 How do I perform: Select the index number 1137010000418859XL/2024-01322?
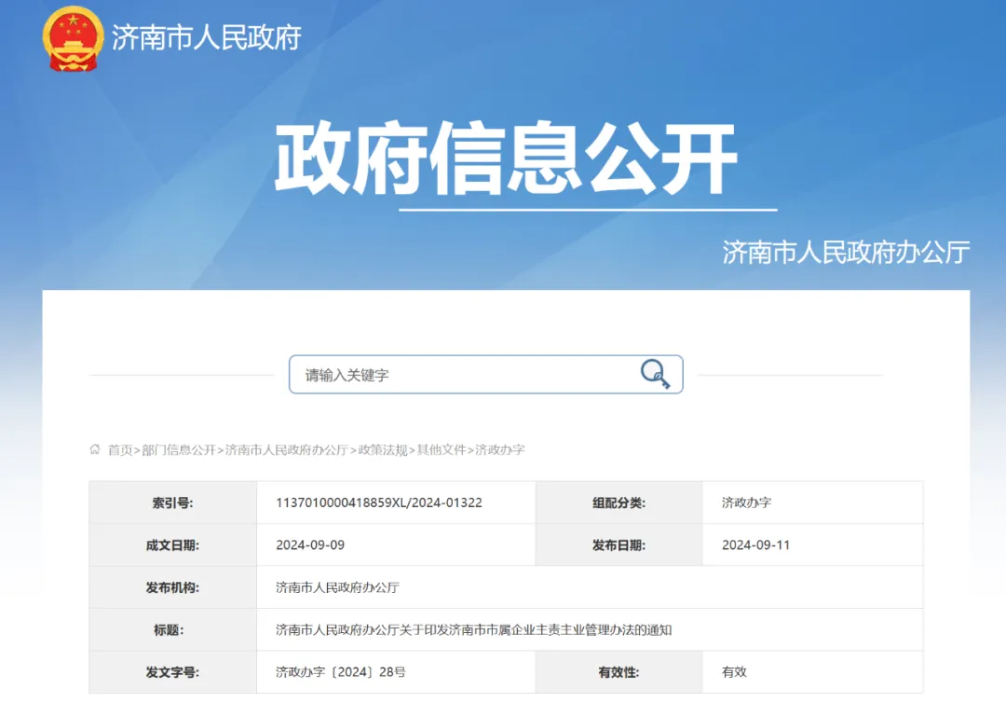(x=379, y=503)
